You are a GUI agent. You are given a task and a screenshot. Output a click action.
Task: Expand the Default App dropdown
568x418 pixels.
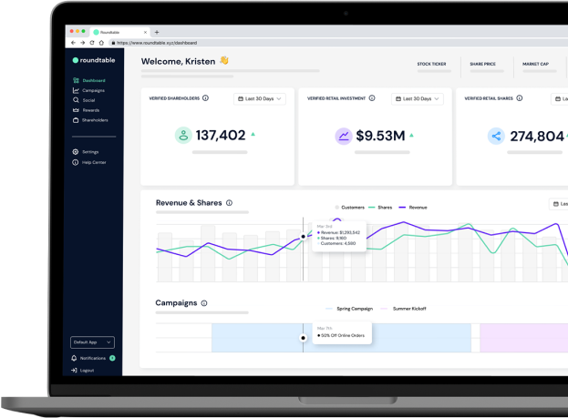tap(92, 342)
